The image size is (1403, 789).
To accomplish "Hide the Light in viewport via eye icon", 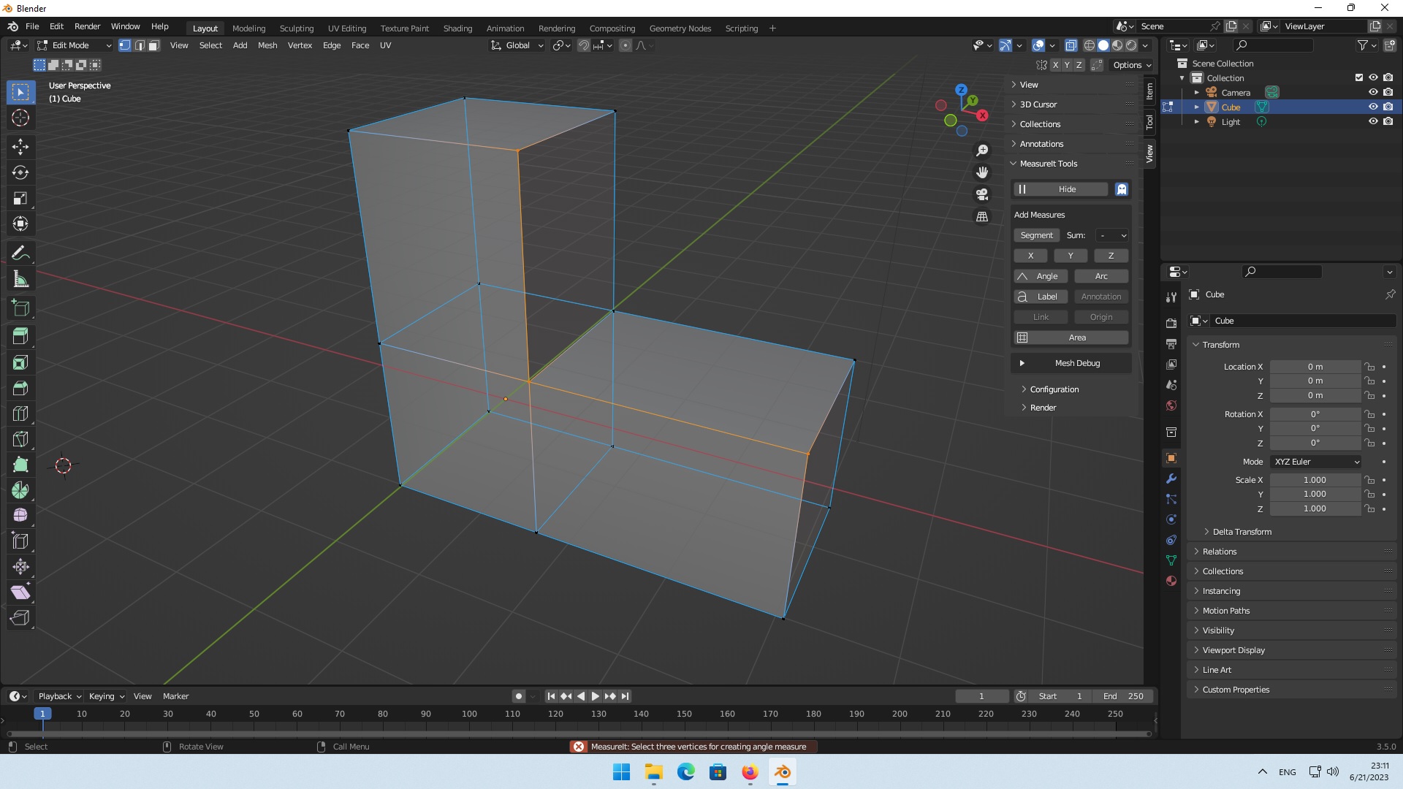I will [1373, 122].
